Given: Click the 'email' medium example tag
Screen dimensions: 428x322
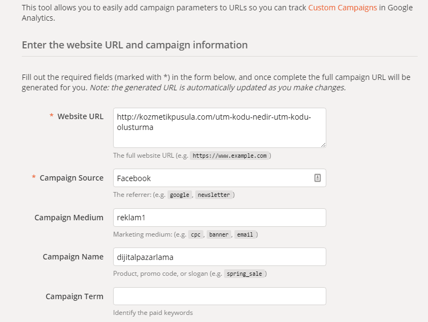Looking at the screenshot, I should [244, 234].
